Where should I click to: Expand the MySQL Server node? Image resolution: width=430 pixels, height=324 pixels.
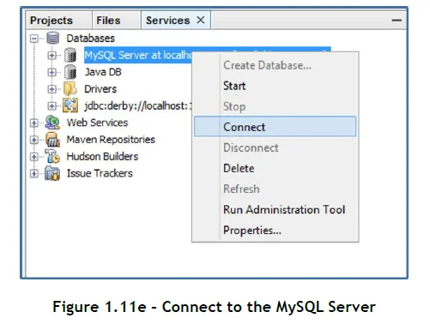51,55
